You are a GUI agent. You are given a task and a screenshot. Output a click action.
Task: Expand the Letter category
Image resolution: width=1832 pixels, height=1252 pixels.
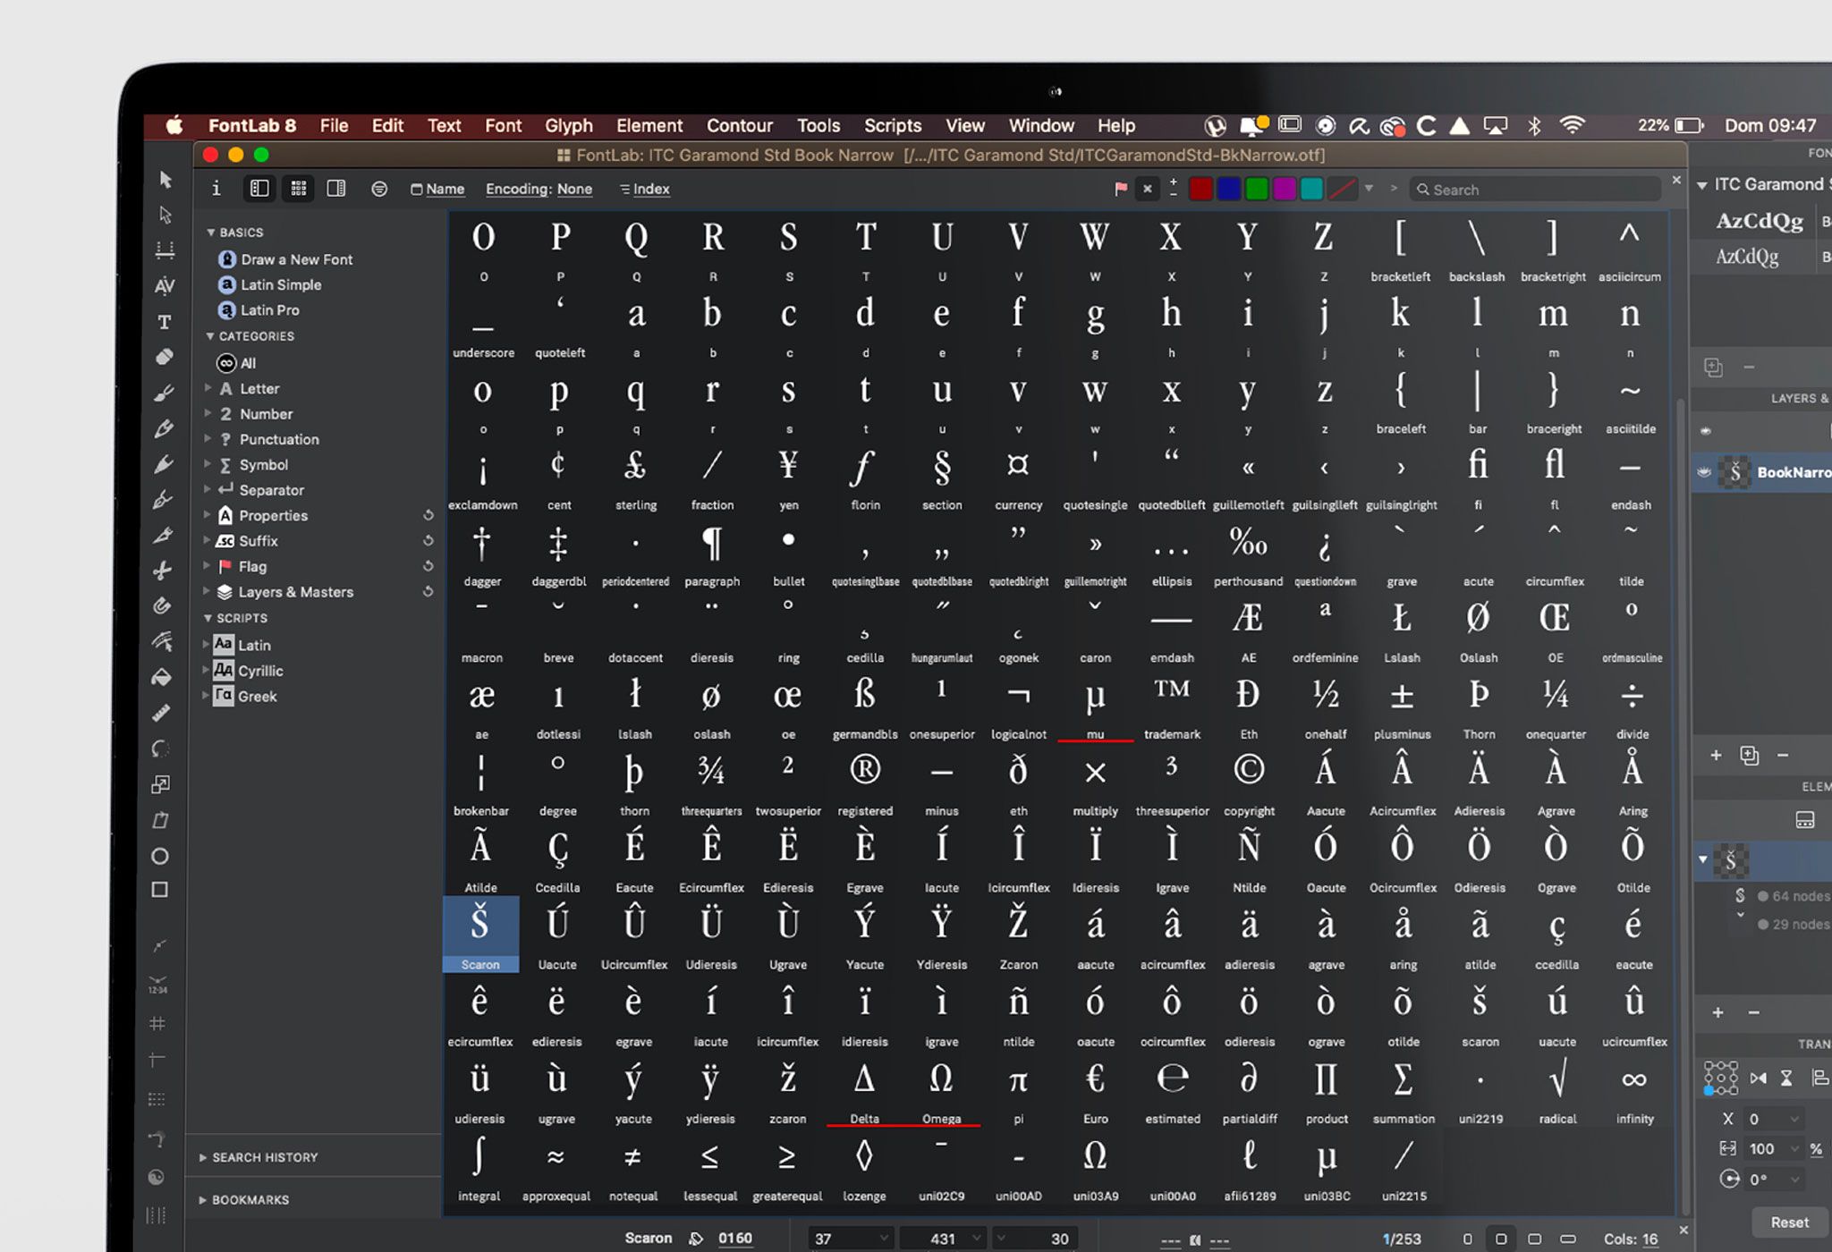click(x=208, y=388)
